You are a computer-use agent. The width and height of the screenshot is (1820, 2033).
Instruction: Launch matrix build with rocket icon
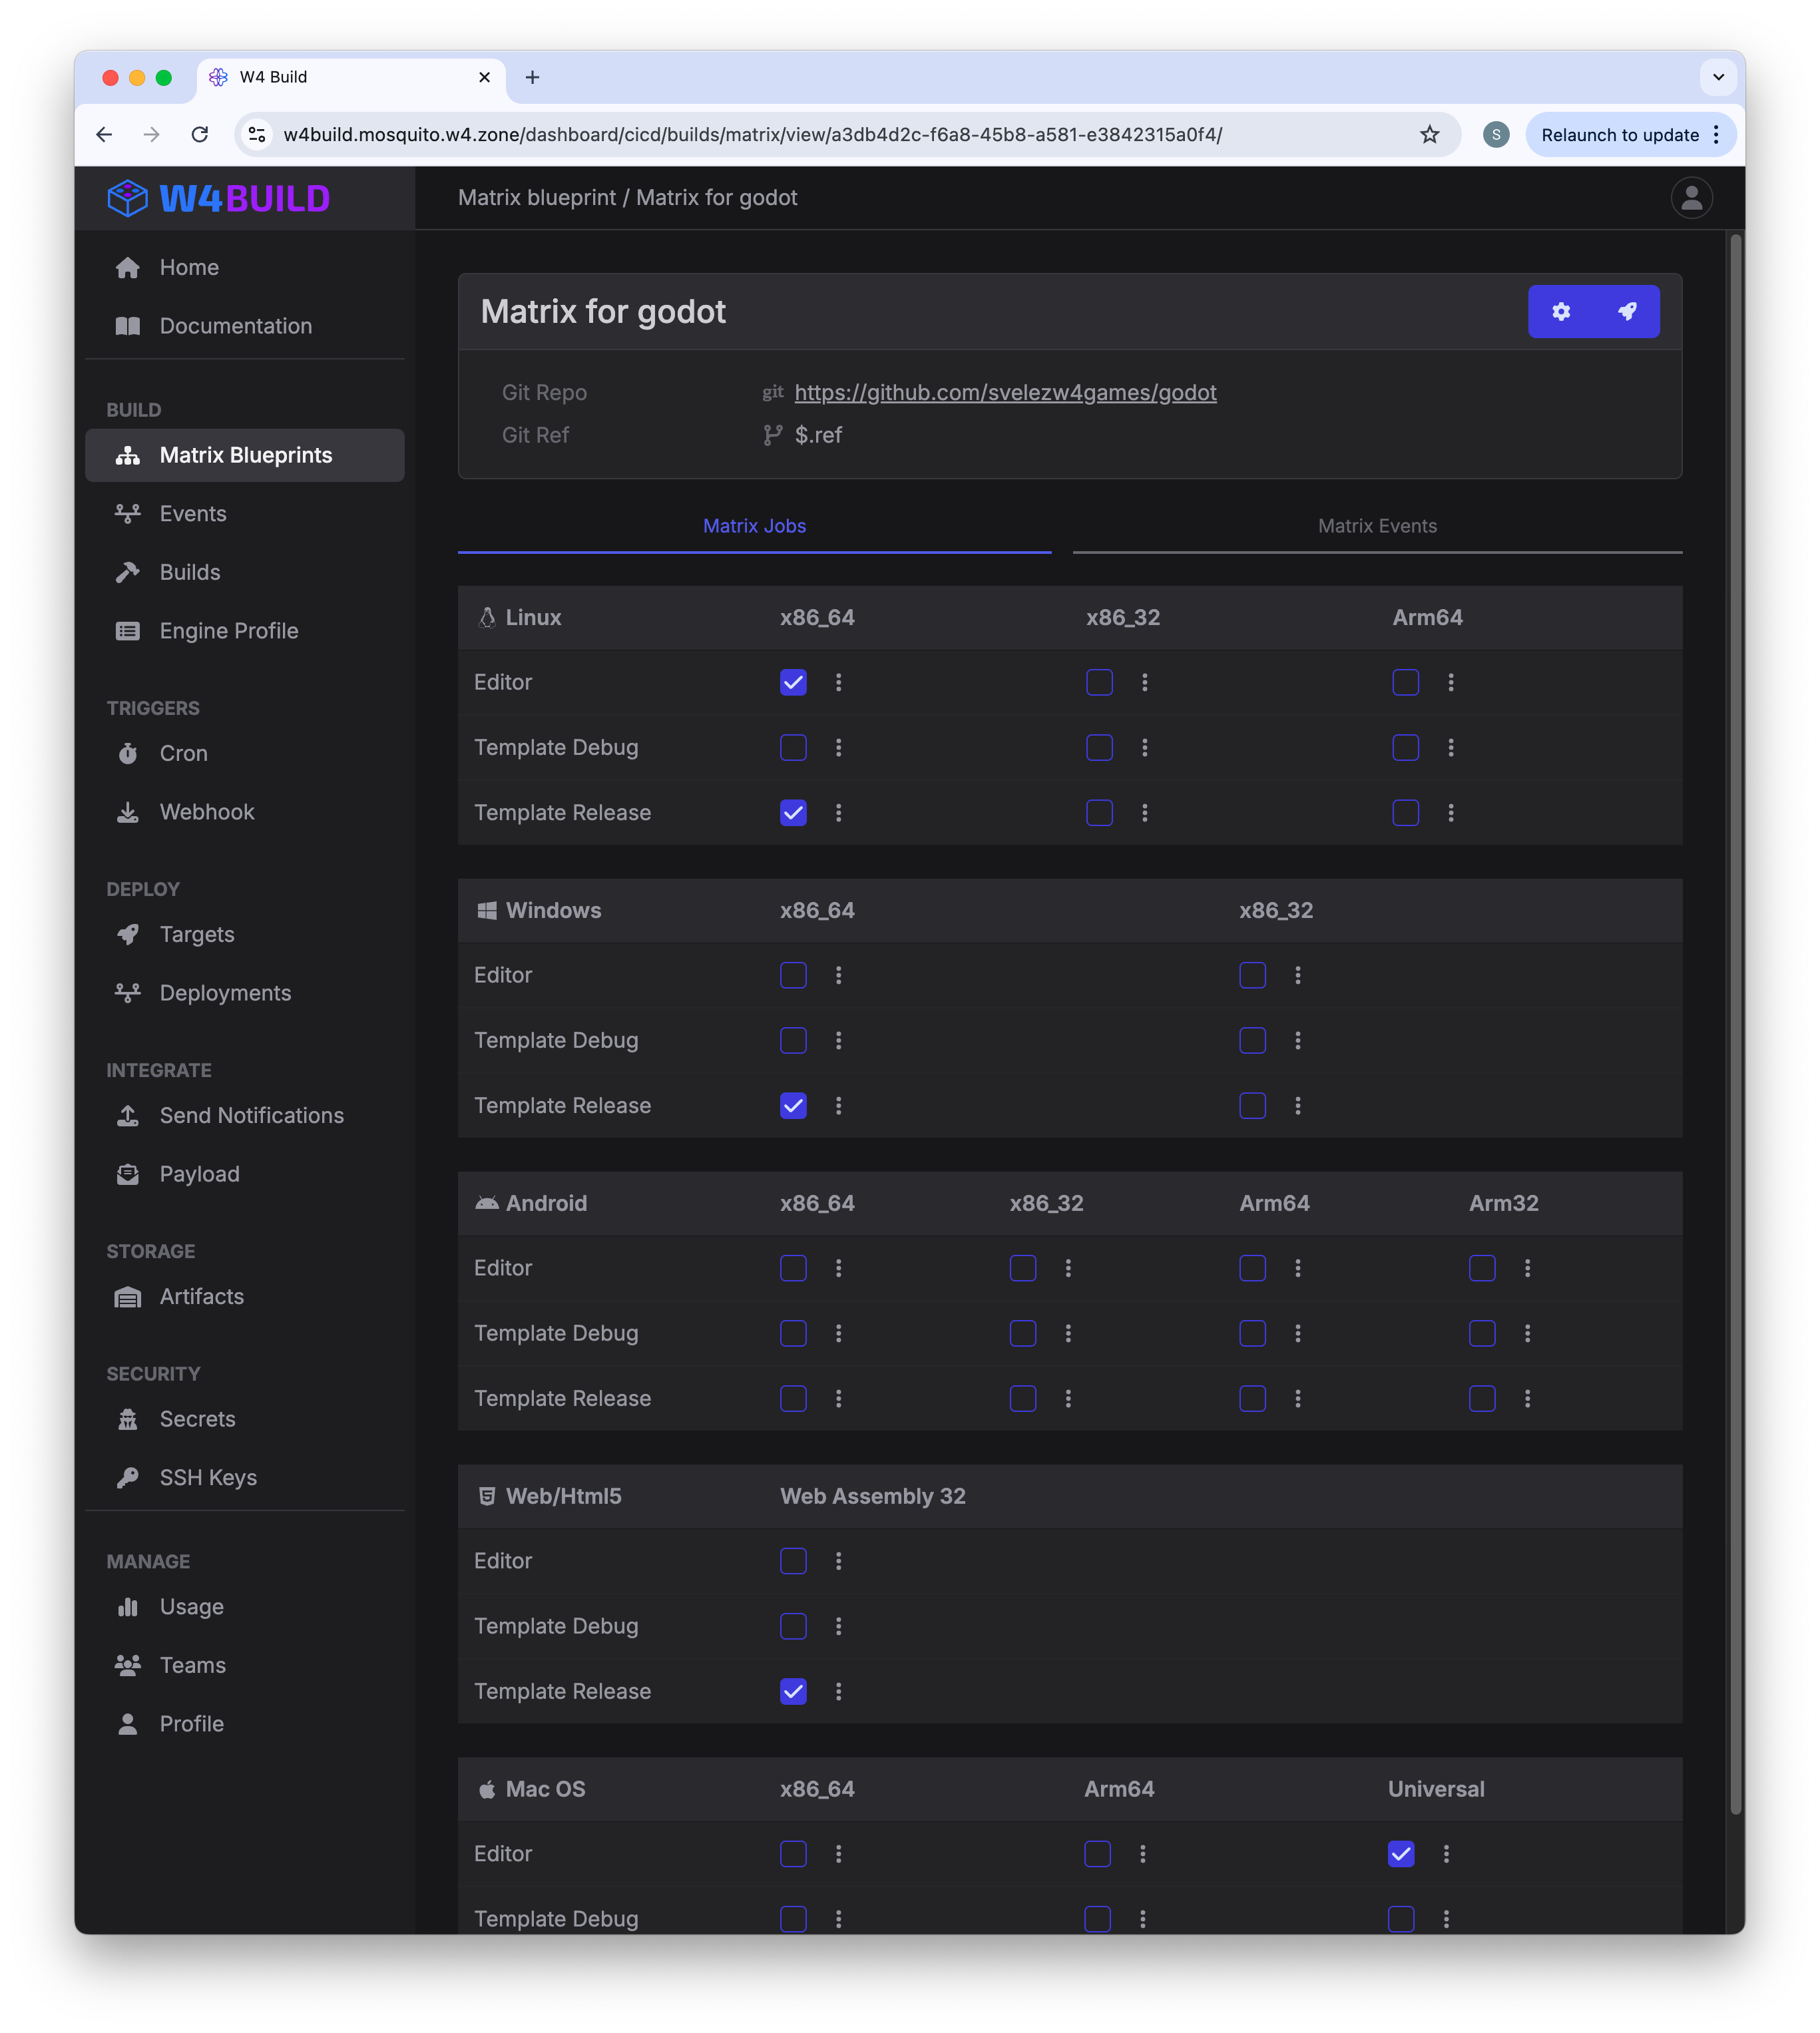click(x=1627, y=311)
